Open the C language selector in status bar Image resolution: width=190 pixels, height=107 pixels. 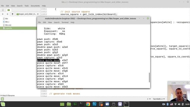tap(149, 99)
